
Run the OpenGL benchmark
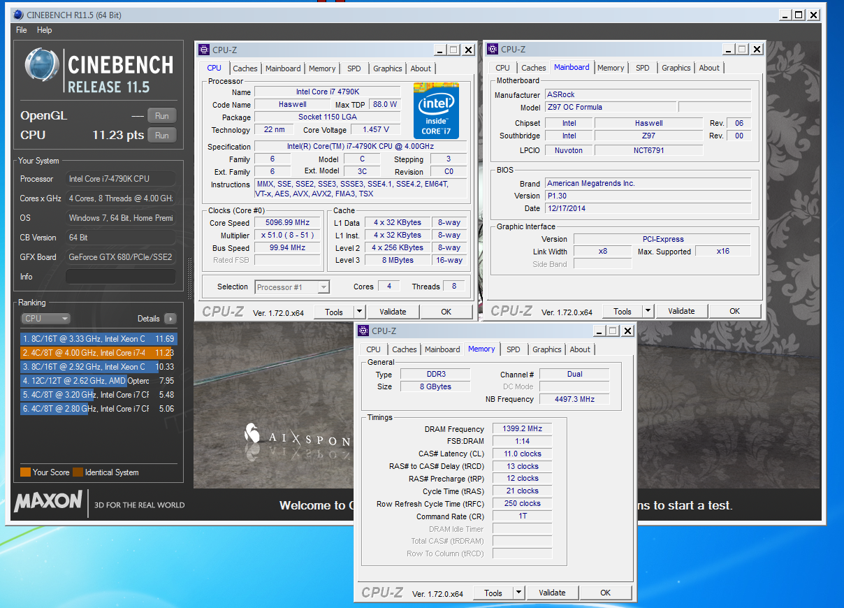coord(161,116)
